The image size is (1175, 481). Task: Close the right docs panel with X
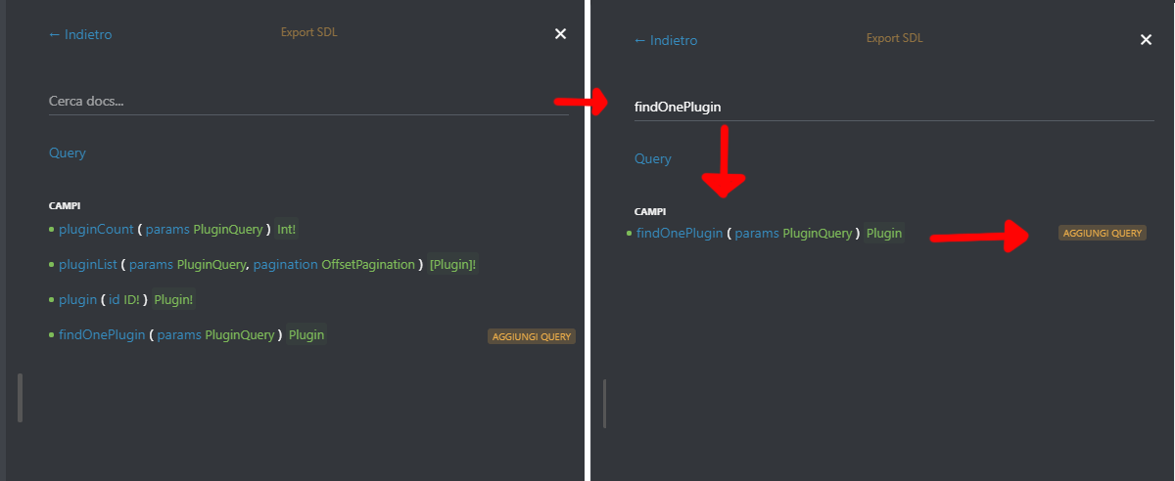[1146, 40]
